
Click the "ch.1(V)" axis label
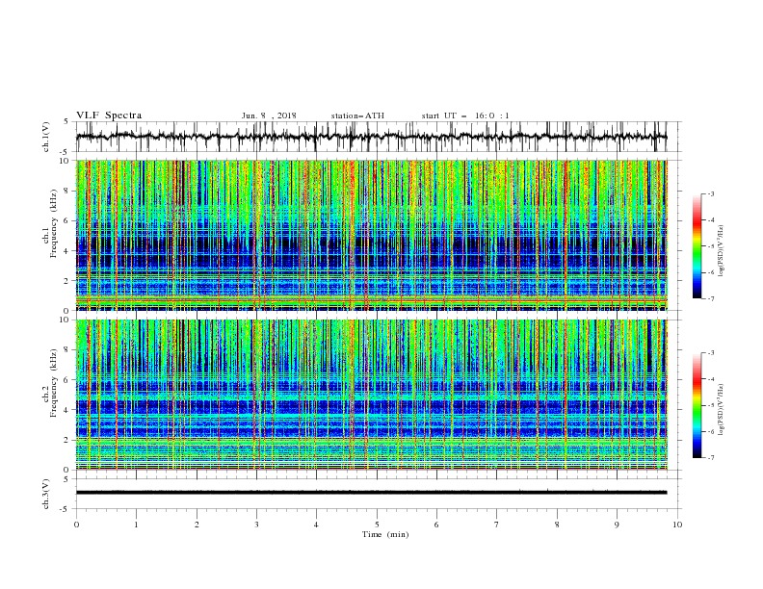46,137
